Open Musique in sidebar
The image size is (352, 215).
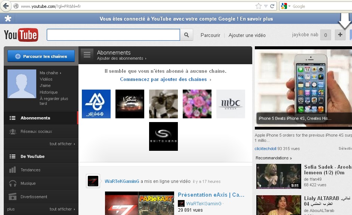[x=41, y=183]
